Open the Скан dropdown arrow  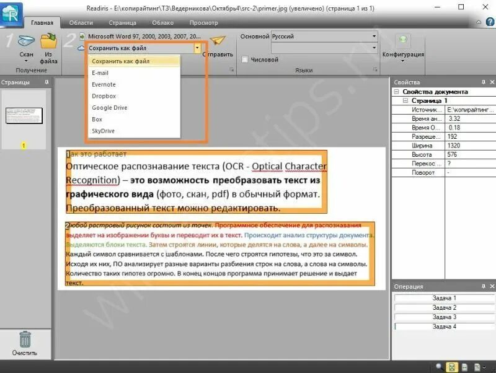(26, 61)
